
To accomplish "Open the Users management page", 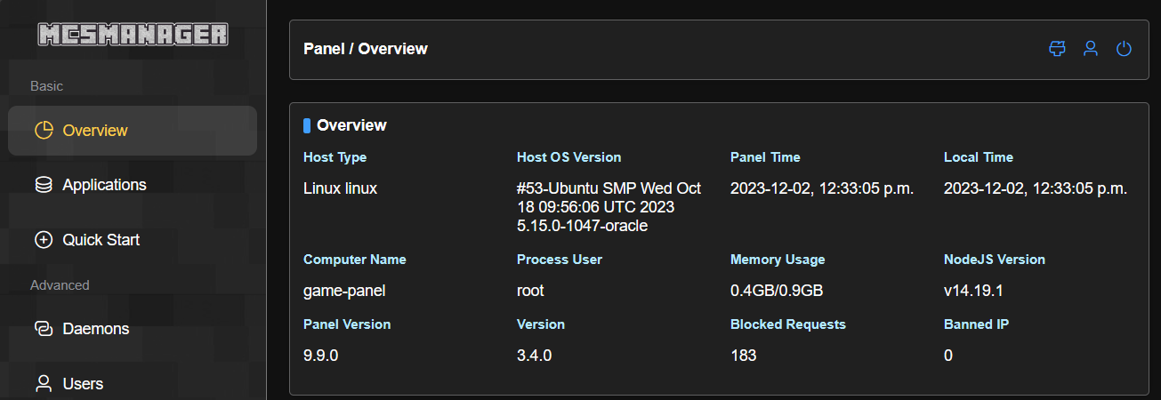I will point(83,384).
